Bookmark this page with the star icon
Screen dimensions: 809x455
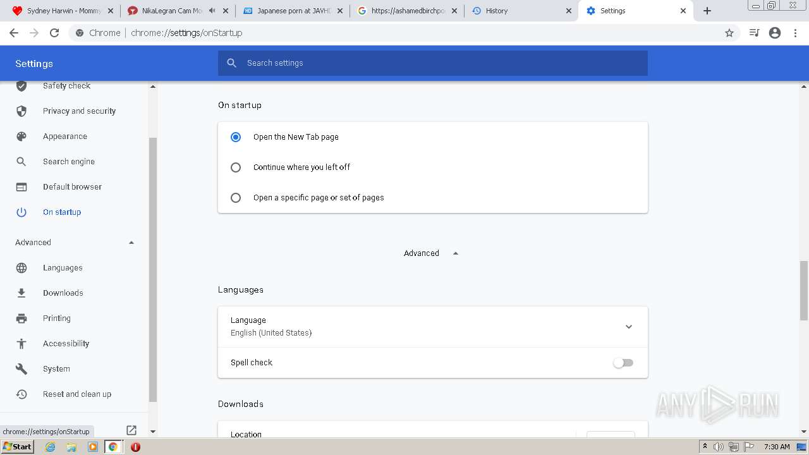point(729,33)
